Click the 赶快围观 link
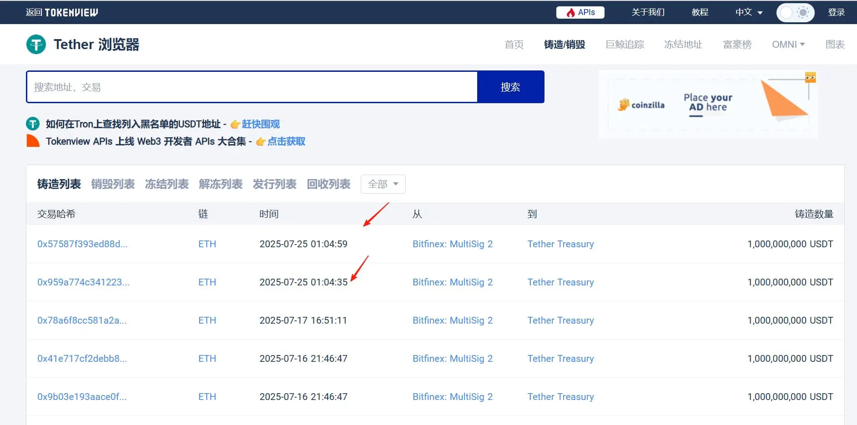This screenshot has width=857, height=425. tap(261, 124)
